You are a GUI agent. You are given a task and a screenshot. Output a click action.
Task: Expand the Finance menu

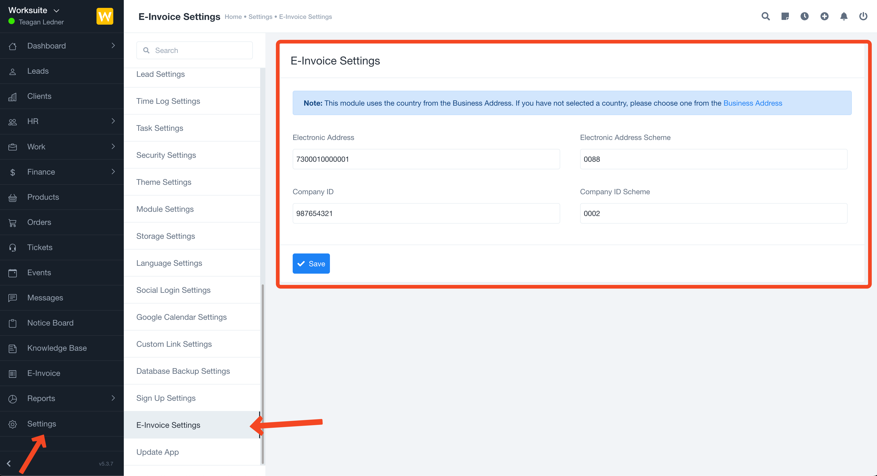pos(41,172)
